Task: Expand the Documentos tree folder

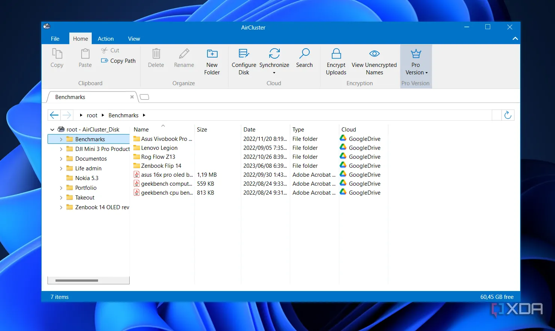Action: tap(61, 159)
